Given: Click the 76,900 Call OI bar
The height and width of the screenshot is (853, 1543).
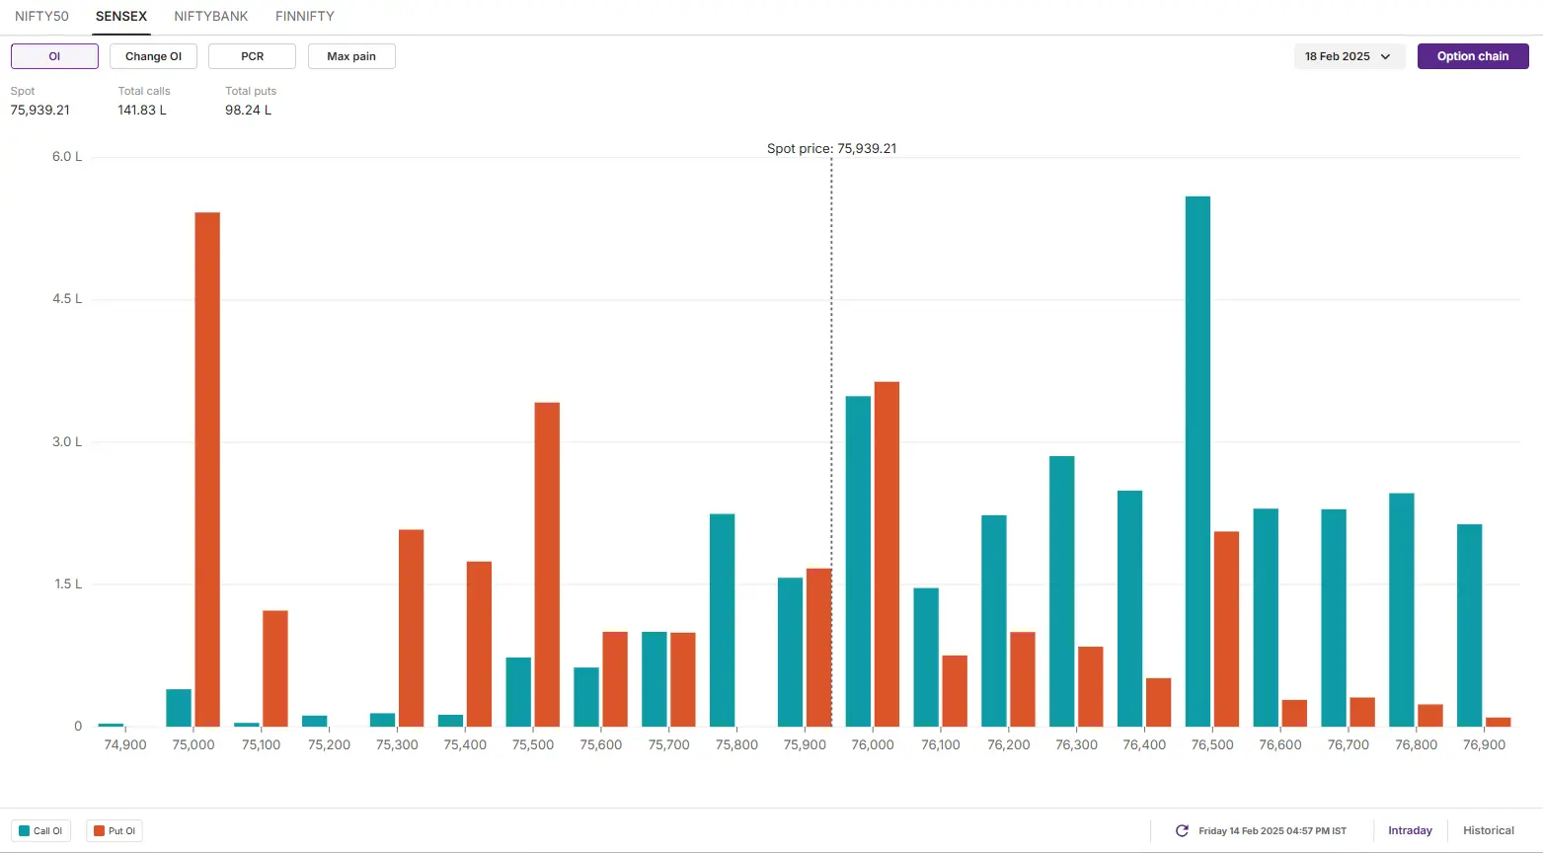Looking at the screenshot, I should point(1469,626).
